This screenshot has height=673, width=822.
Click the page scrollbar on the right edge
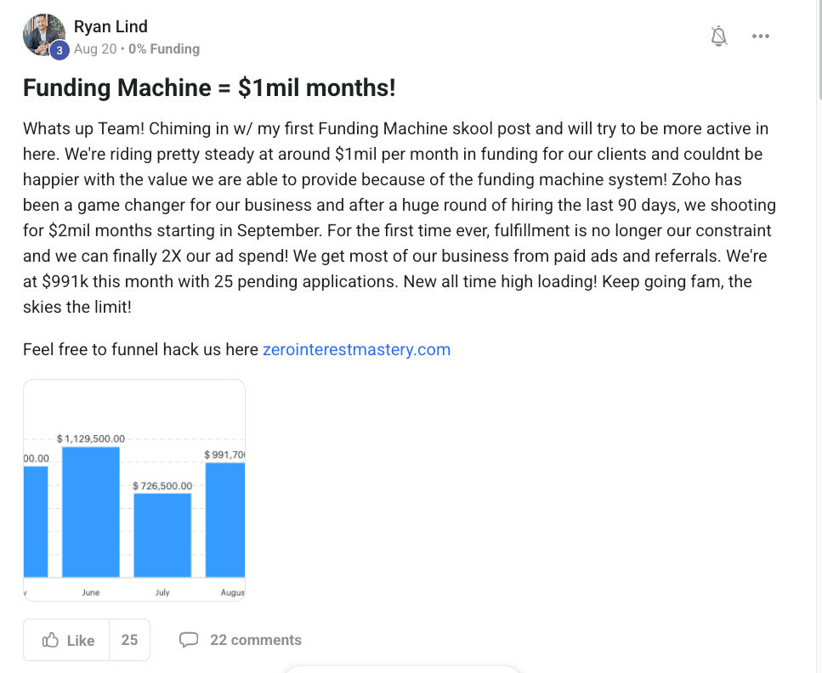[818, 51]
